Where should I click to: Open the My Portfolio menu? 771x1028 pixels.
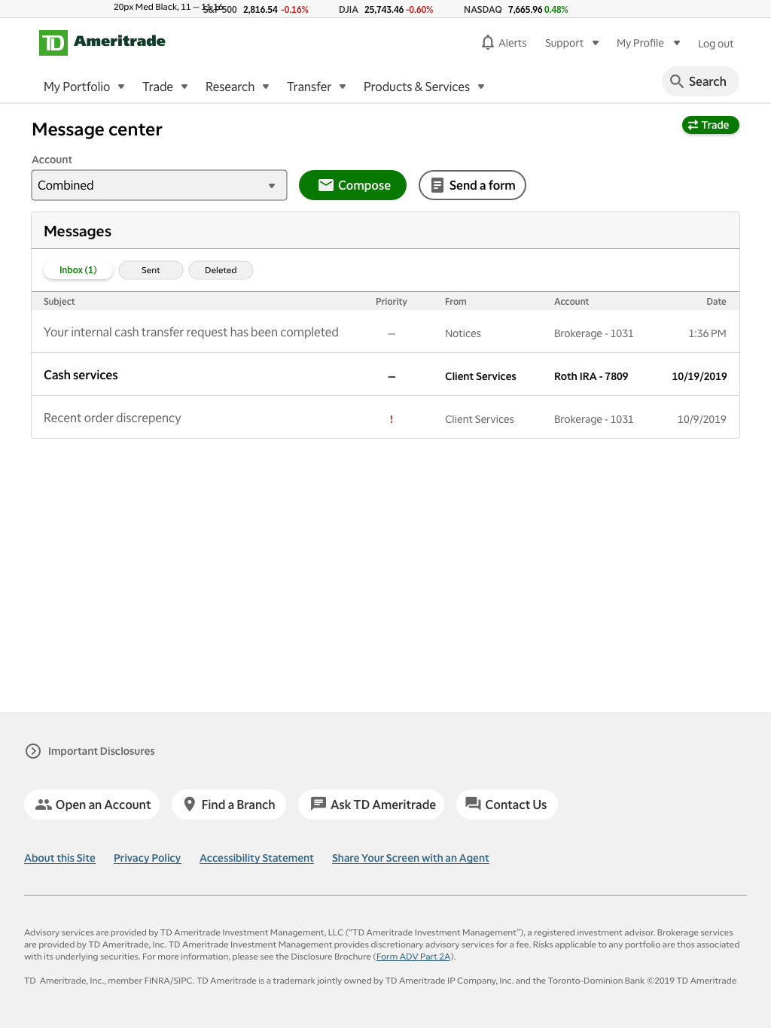77,87
